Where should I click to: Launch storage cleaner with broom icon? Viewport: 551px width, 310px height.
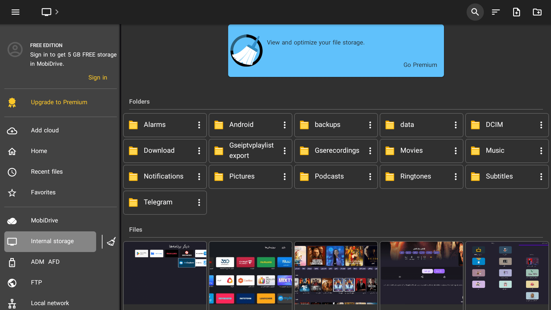tap(111, 241)
